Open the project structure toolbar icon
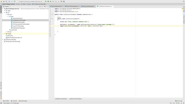Image resolution: width=185 pixels, height=104 pixels. click(64, 1)
